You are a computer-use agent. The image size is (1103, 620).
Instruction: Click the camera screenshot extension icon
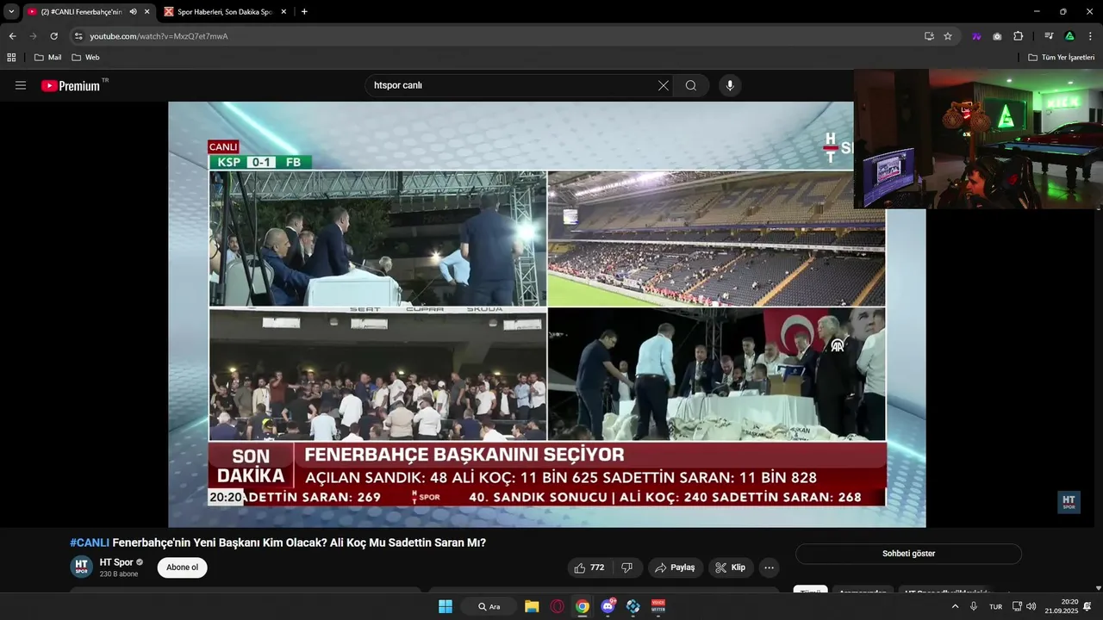(997, 36)
